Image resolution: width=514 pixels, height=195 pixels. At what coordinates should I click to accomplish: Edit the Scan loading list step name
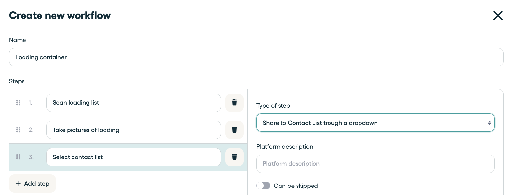(x=133, y=103)
